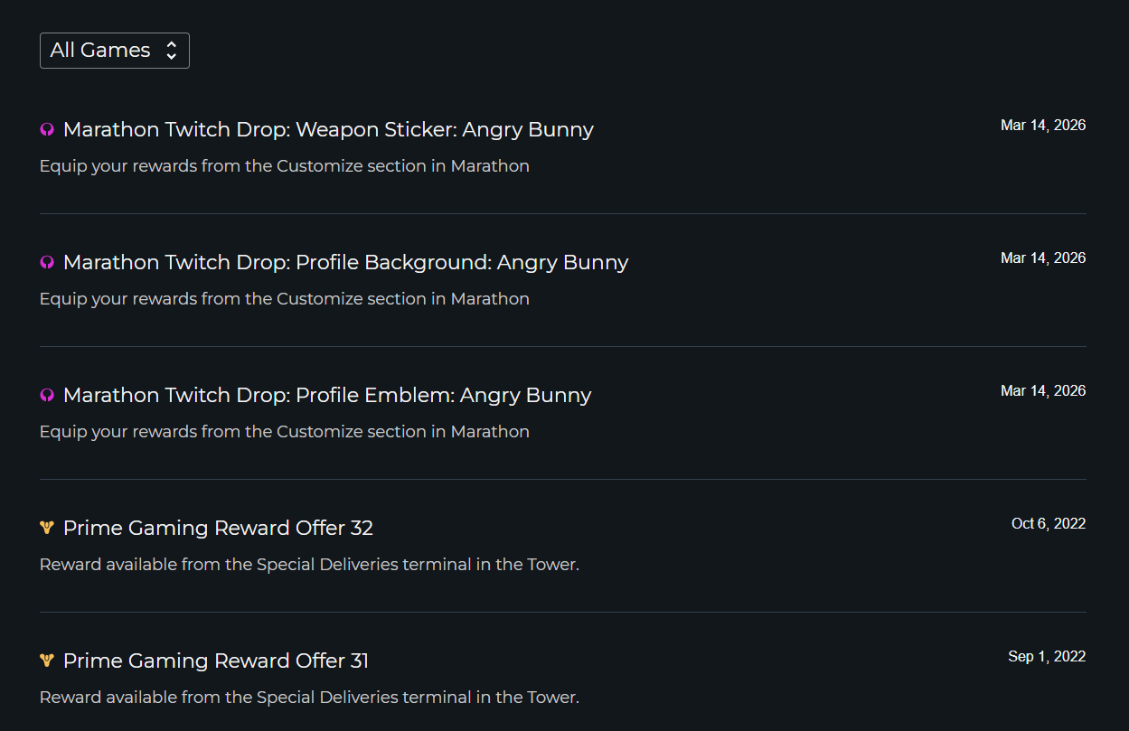Select Prime Gaming Reward Offer 32
The width and height of the screenshot is (1129, 731).
point(218,529)
